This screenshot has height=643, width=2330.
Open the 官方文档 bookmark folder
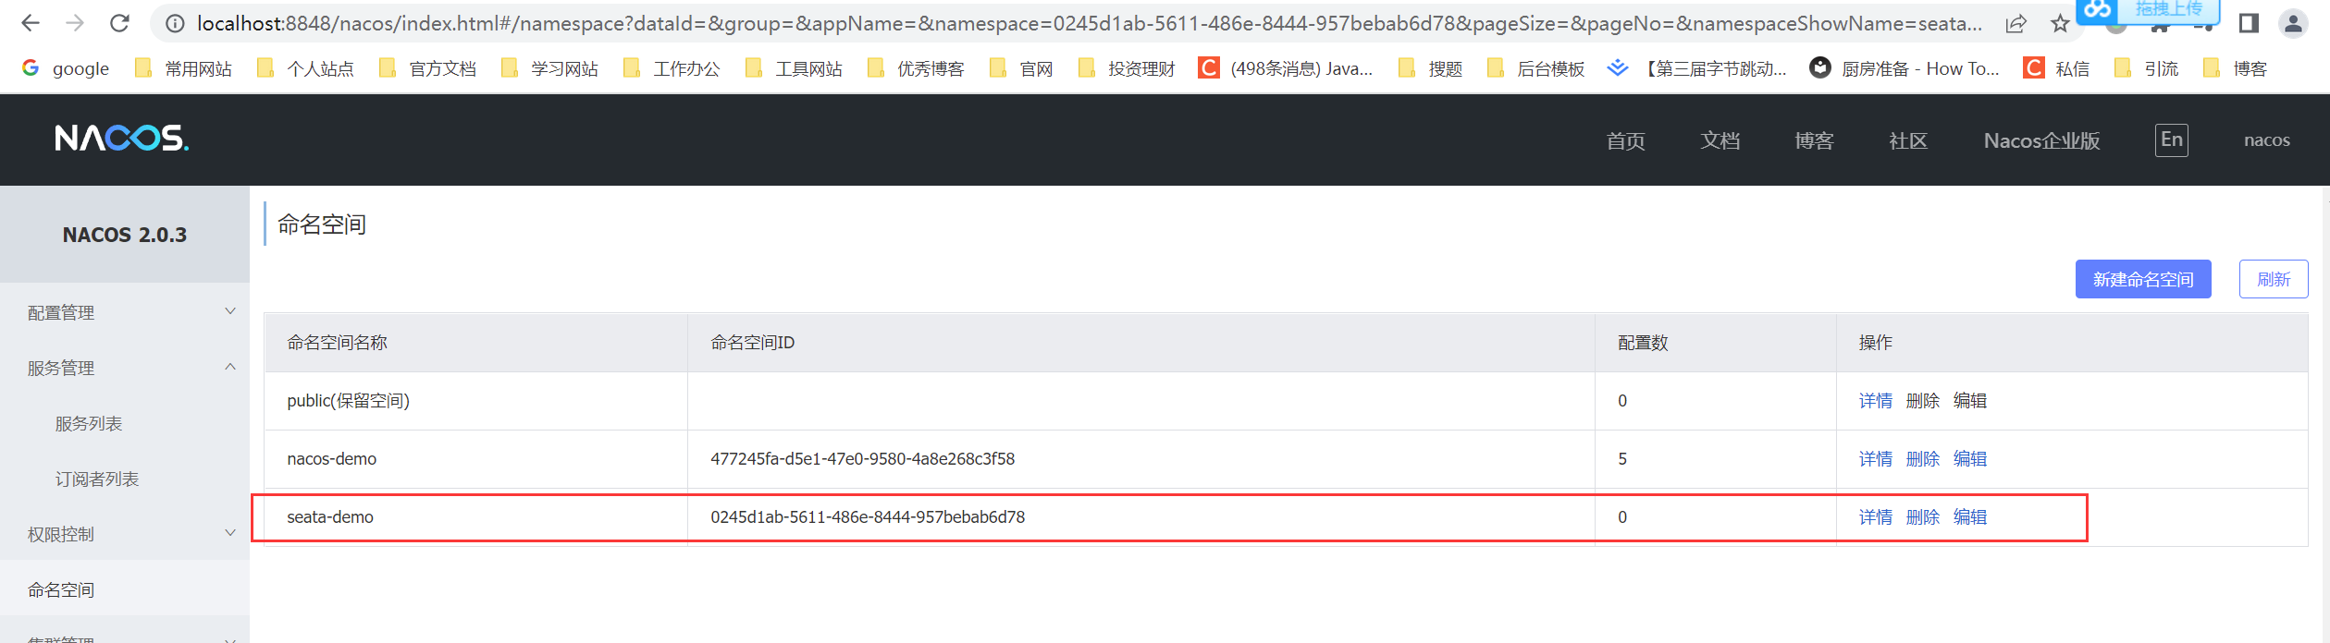pyautogui.click(x=427, y=68)
